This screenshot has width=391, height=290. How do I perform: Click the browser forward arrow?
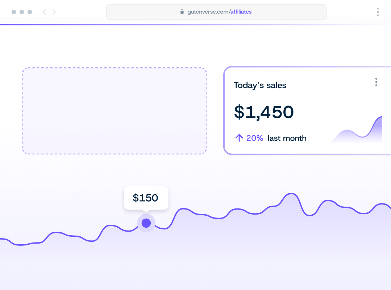tap(54, 12)
